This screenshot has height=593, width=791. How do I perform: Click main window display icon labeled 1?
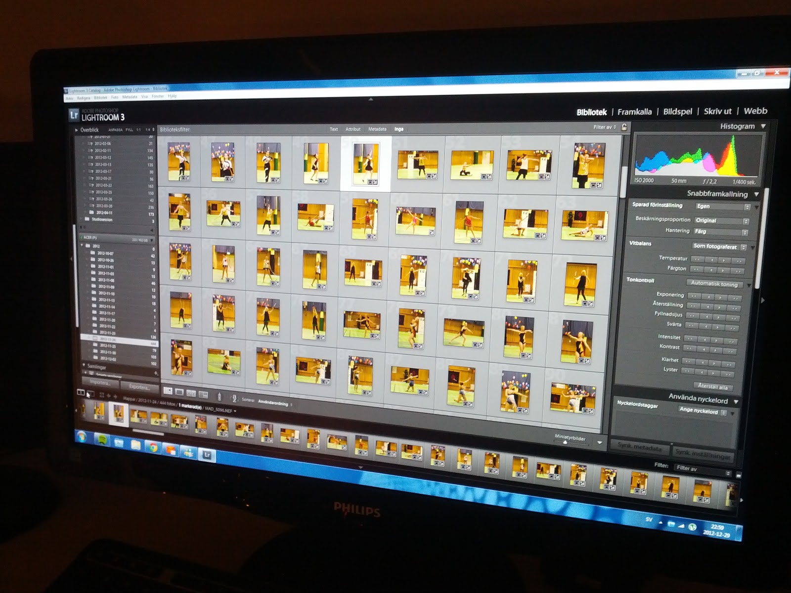81,392
